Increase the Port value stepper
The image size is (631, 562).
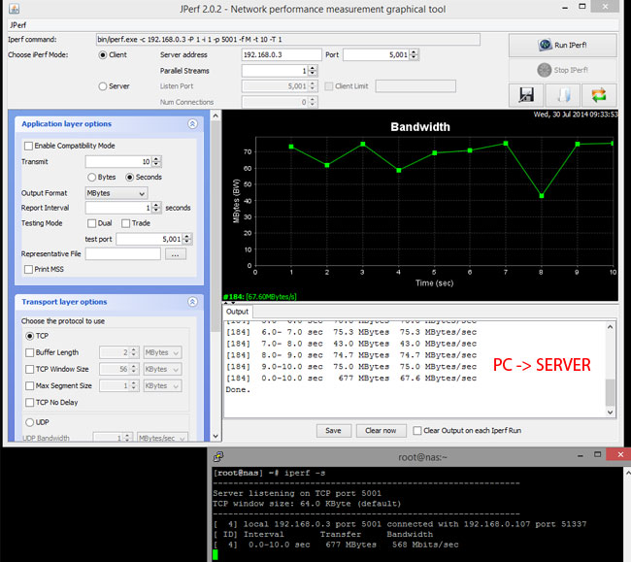(415, 51)
